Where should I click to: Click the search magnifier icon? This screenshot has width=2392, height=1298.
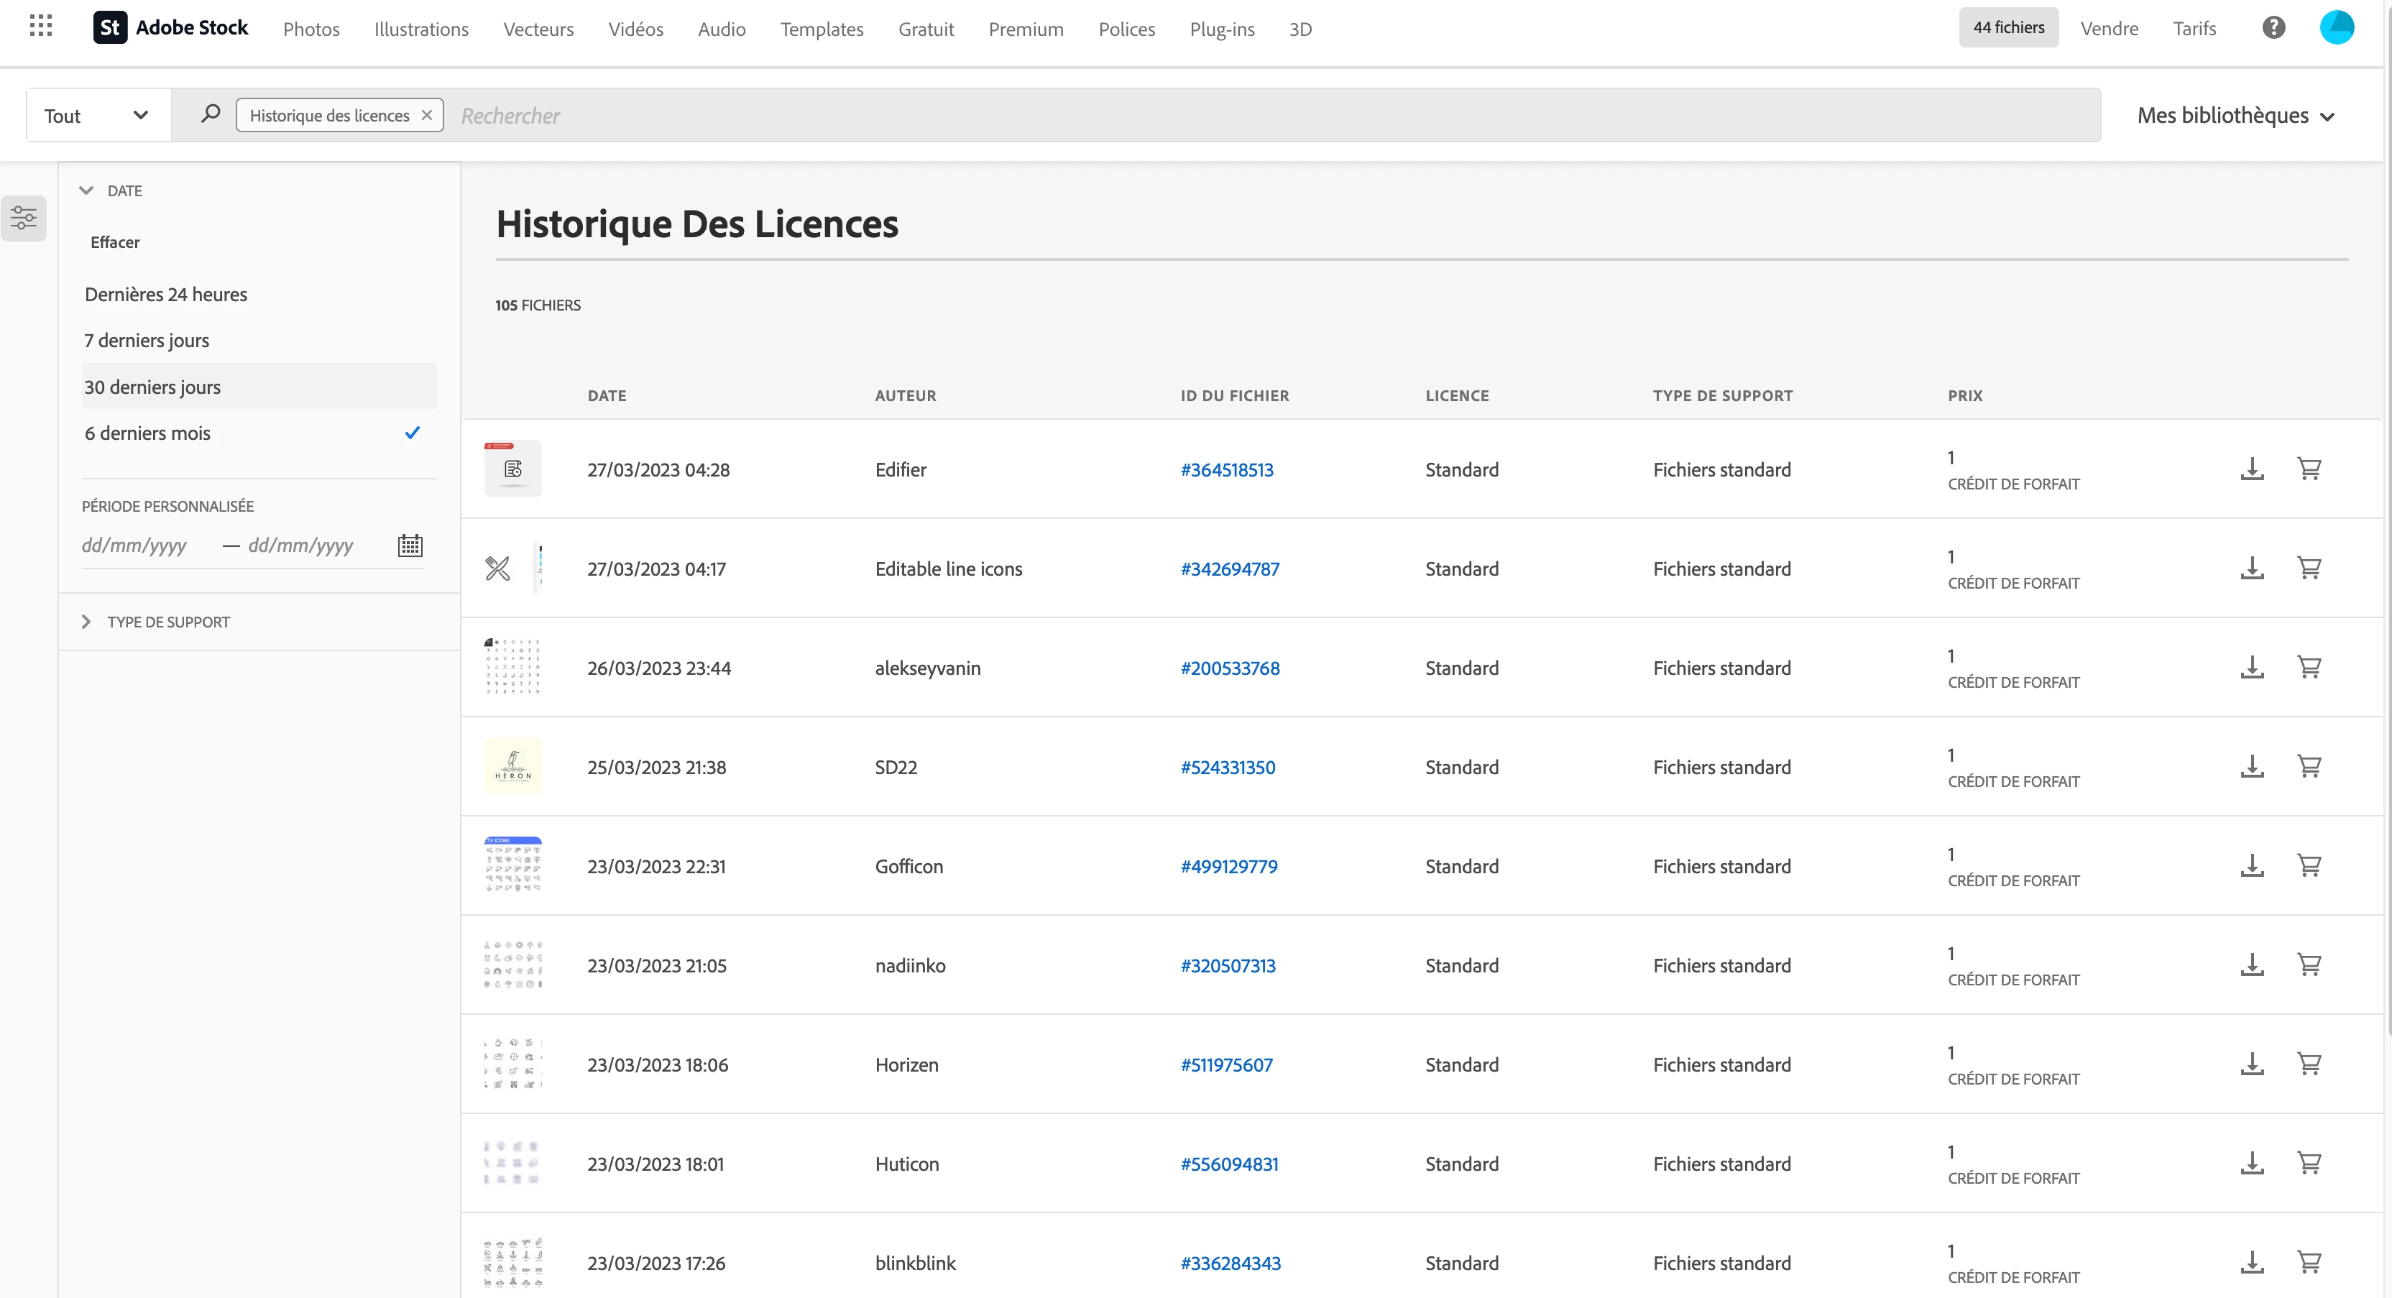click(x=211, y=114)
